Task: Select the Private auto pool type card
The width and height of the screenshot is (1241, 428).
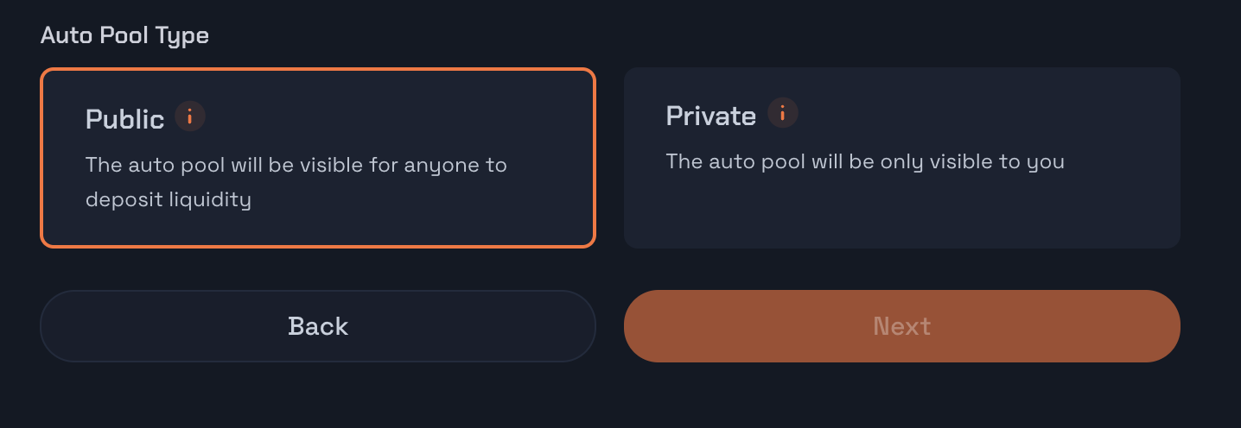Action: click(902, 158)
